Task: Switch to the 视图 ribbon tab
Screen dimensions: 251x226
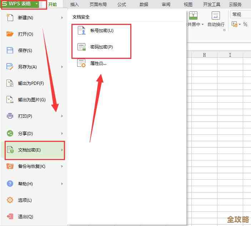Action: coord(188,4)
